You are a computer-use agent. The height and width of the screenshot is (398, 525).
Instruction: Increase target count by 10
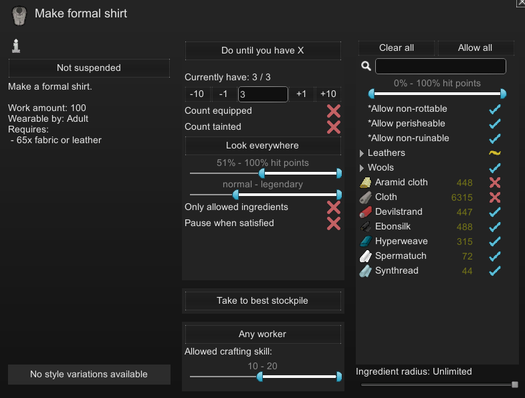tap(328, 94)
